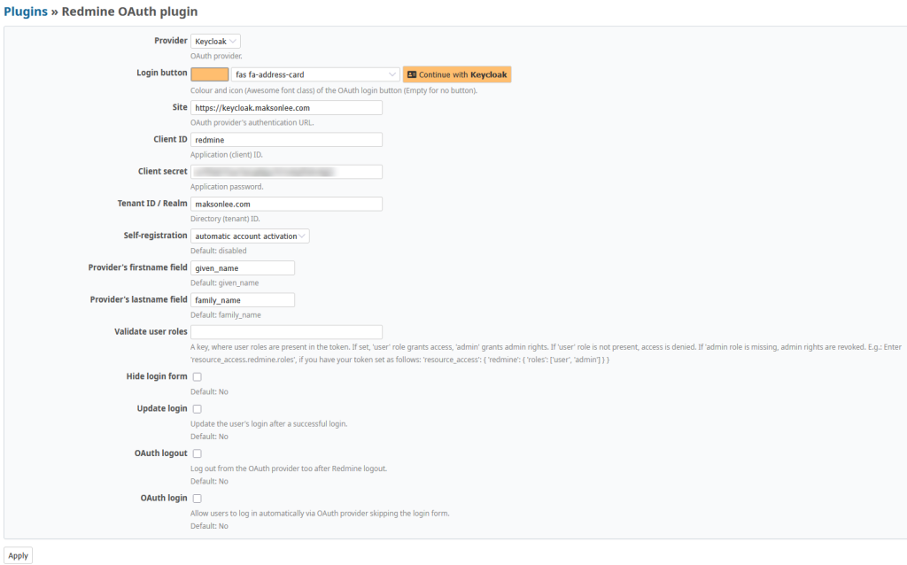Tick the Update login checkbox
Viewport: 907px width, 565px height.
point(198,409)
